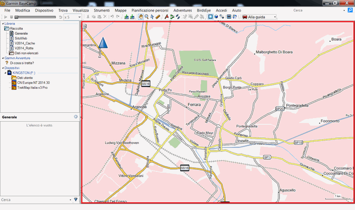Open the top search options dropdown arrow
The height and width of the screenshot is (210, 355).
344,10
